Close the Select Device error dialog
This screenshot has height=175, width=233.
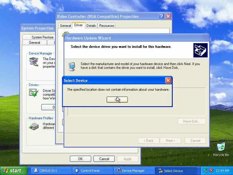[168, 80]
